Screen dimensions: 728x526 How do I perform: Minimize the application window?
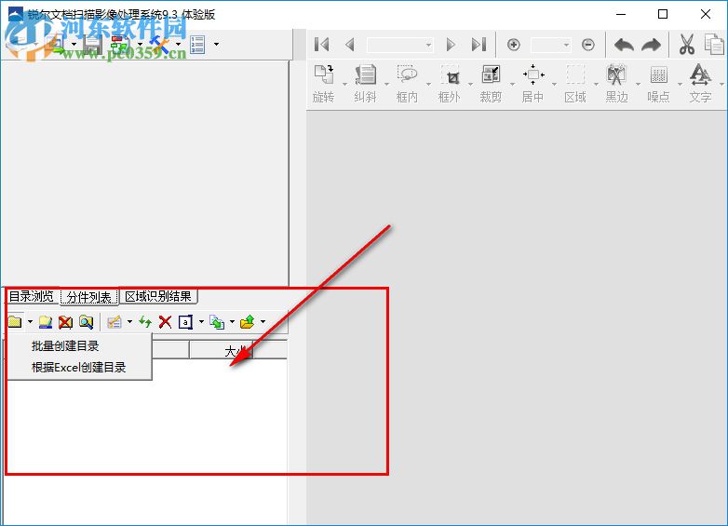(x=621, y=14)
